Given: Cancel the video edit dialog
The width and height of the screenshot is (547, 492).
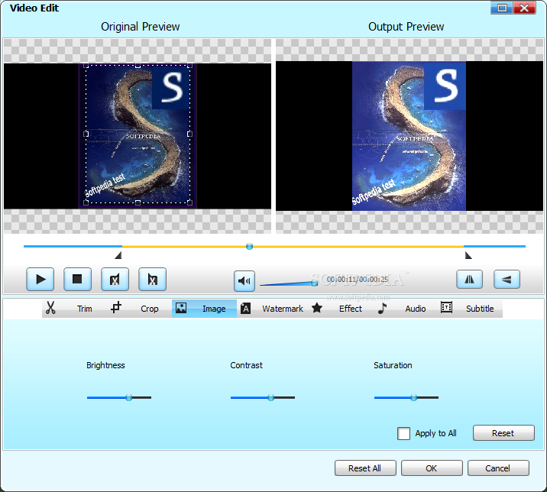Looking at the screenshot, I should (498, 468).
